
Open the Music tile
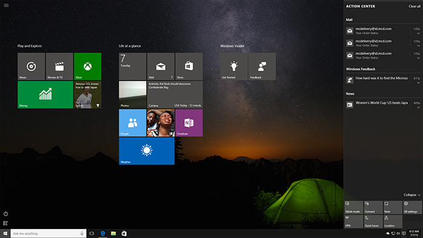[x=31, y=66]
